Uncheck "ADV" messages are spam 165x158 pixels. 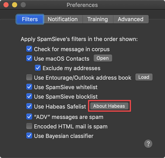[x=29, y=117]
